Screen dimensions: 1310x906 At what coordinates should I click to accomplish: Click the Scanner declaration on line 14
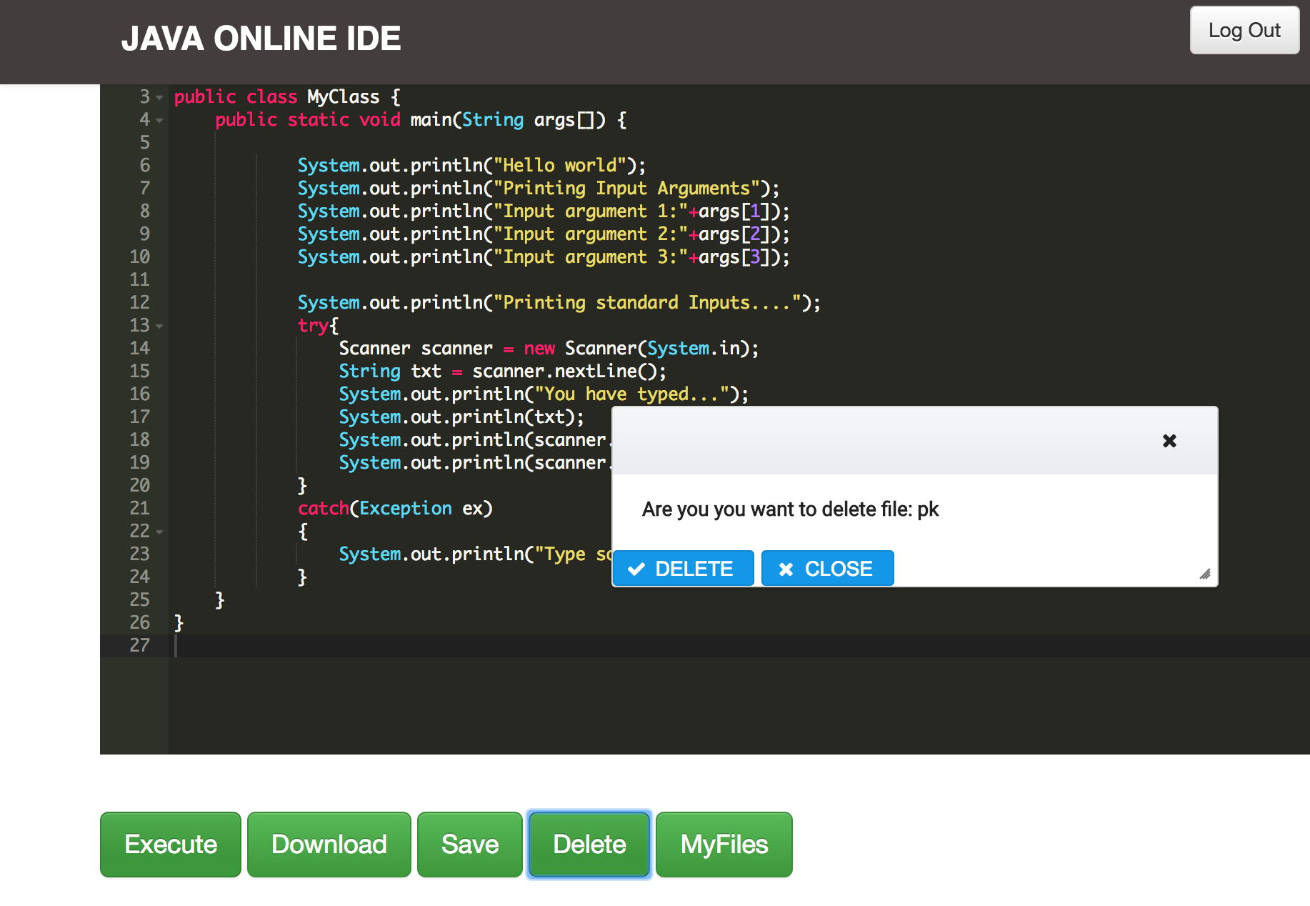tap(549, 349)
